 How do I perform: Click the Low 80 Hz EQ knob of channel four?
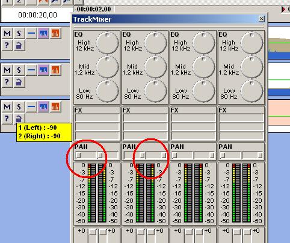251,91
